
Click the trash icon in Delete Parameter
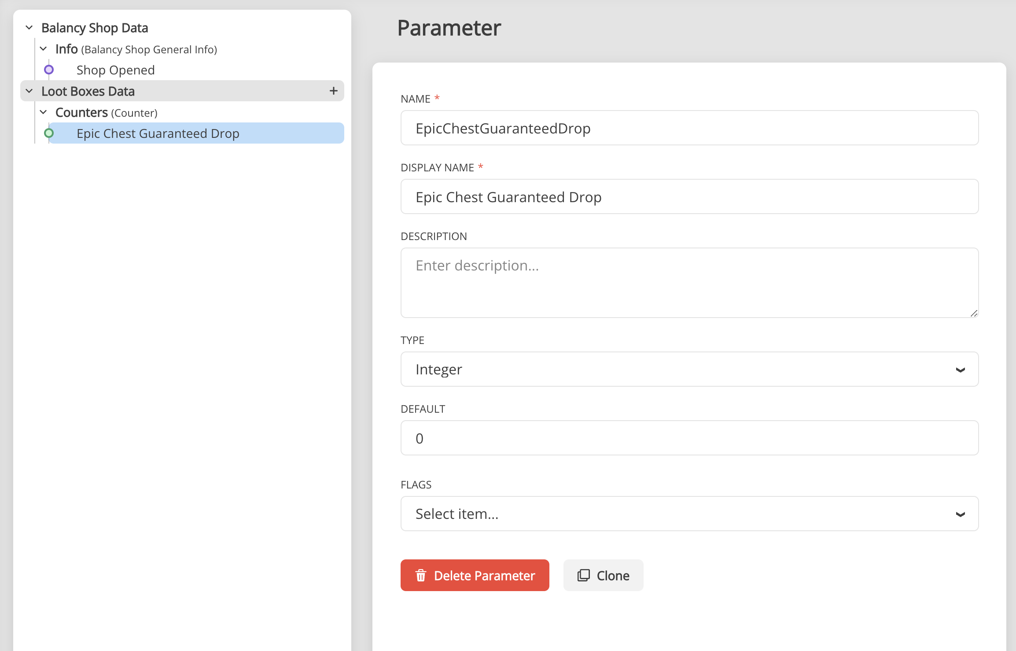point(421,575)
